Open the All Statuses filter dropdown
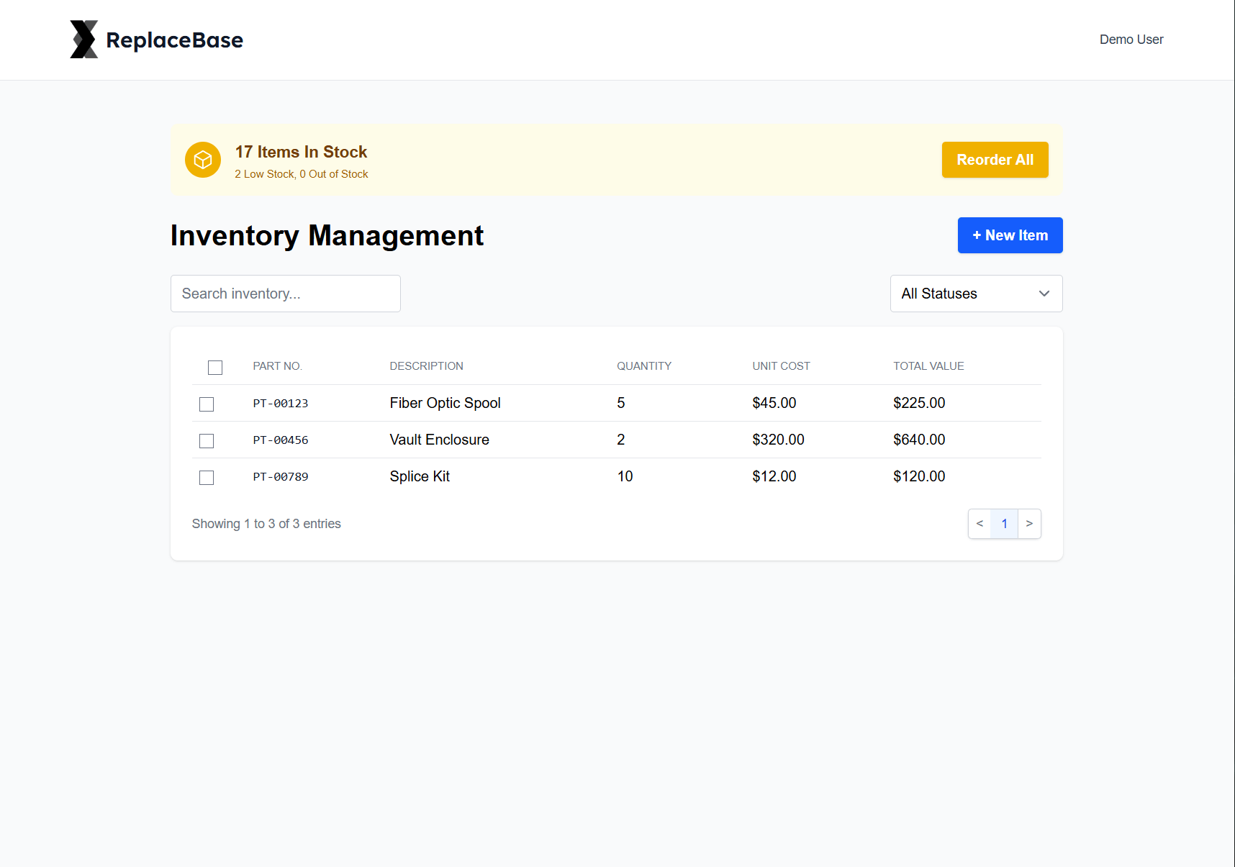 (x=976, y=294)
